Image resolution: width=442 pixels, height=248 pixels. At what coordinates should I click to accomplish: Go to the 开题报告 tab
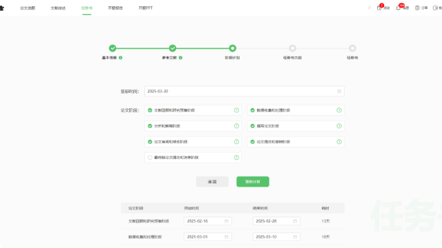[115, 8]
